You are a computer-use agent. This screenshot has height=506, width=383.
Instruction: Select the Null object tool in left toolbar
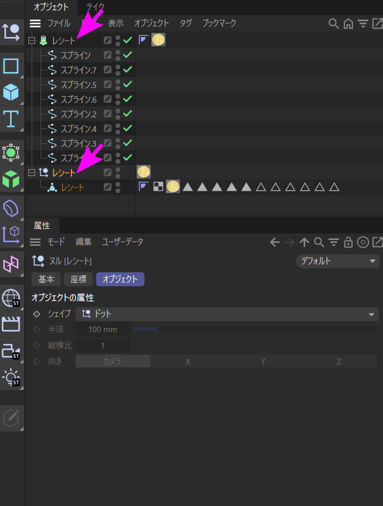point(11,32)
